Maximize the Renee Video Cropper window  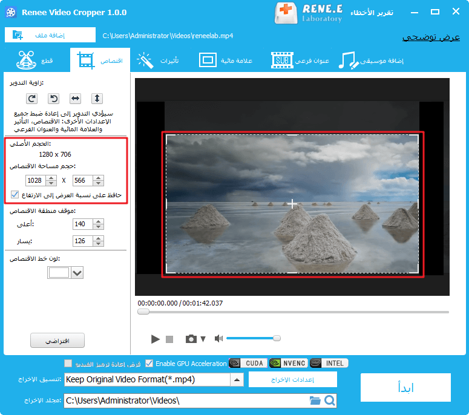[435, 12]
